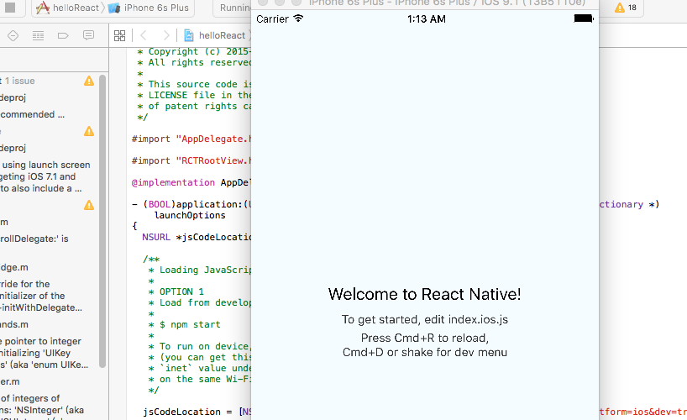687x420 pixels.
Task: Go back in editor history
Action: coord(144,35)
